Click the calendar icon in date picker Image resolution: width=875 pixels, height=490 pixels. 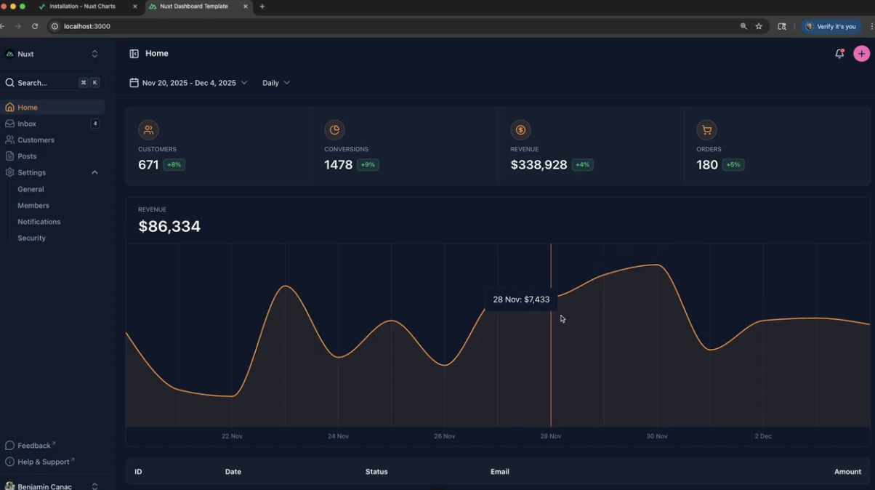pos(134,83)
